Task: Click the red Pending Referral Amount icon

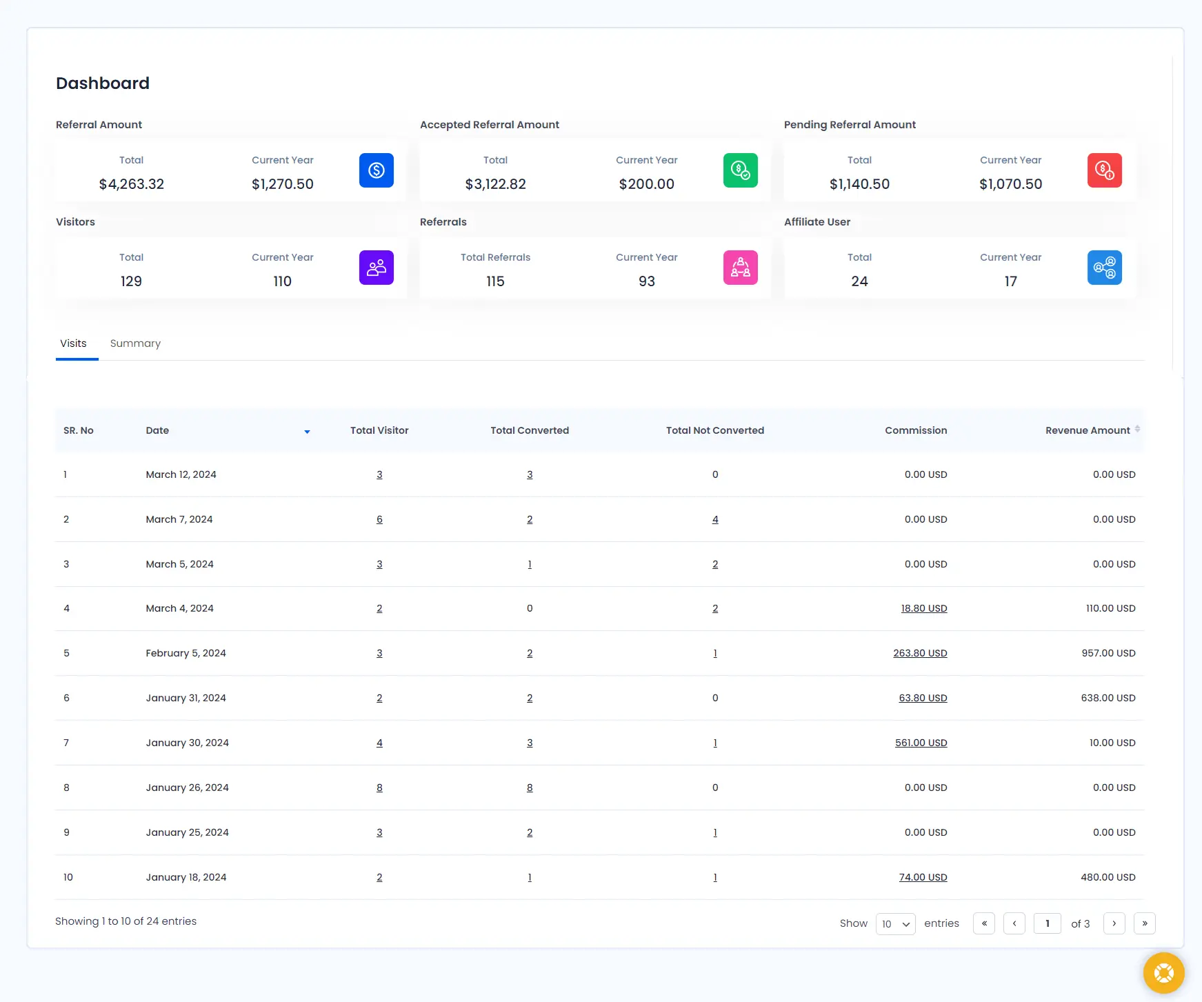Action: [1104, 170]
